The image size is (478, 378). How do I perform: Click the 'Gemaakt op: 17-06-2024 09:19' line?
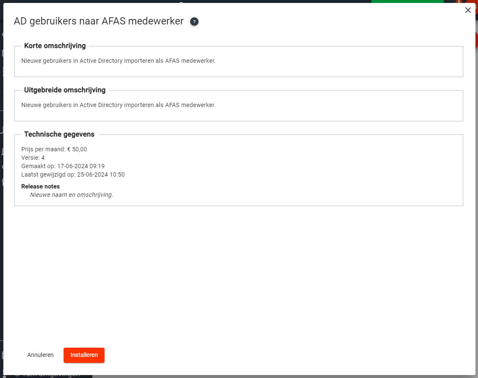63,166
